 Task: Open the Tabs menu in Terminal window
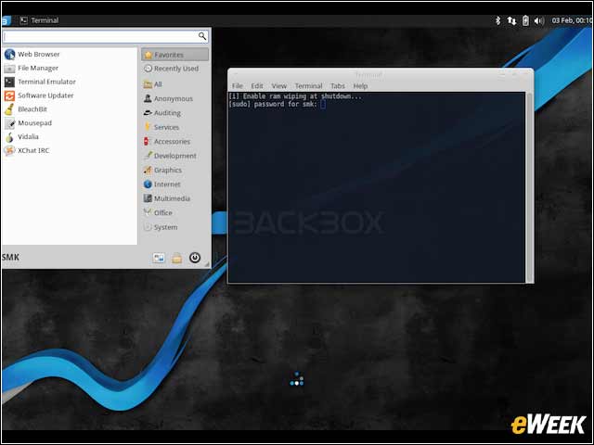[338, 86]
